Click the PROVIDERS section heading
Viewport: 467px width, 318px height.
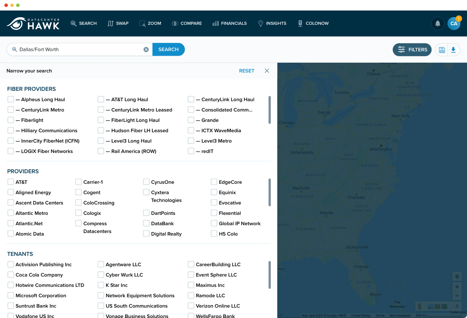pyautogui.click(x=23, y=171)
